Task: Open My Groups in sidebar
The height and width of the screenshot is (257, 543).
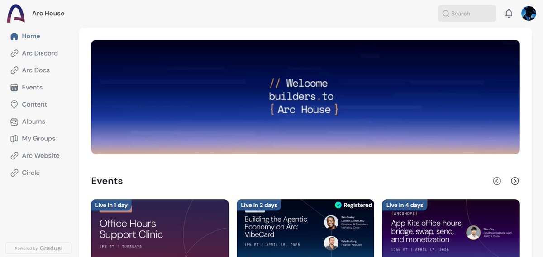Action: (39, 139)
